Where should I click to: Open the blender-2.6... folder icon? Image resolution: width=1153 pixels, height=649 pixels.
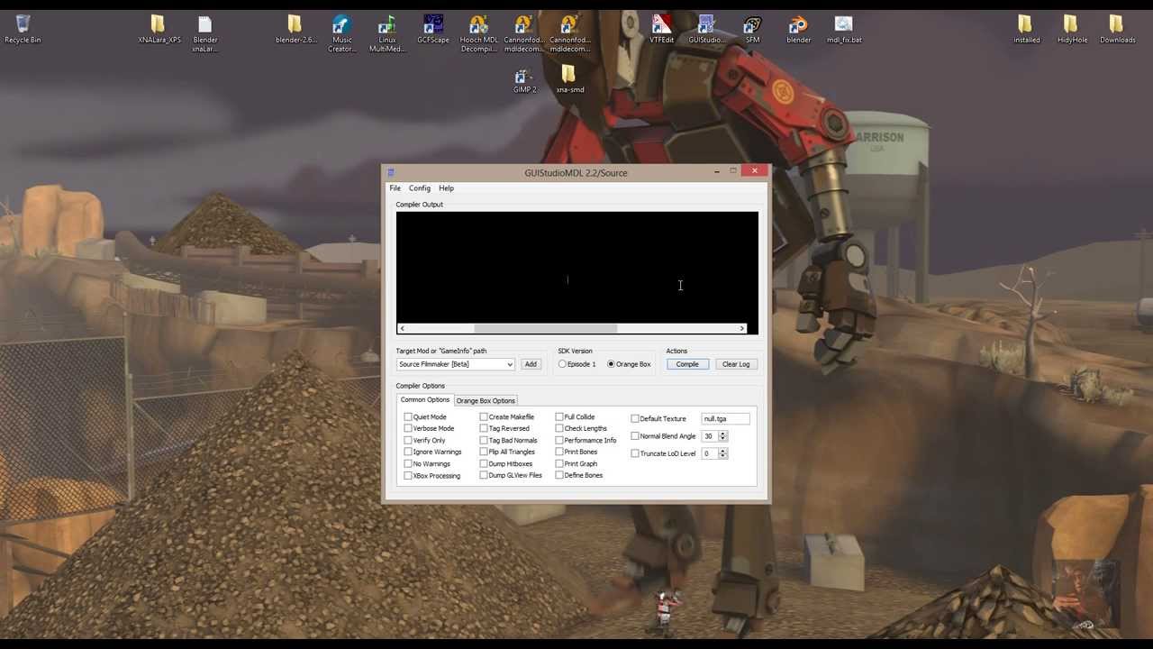[295, 29]
